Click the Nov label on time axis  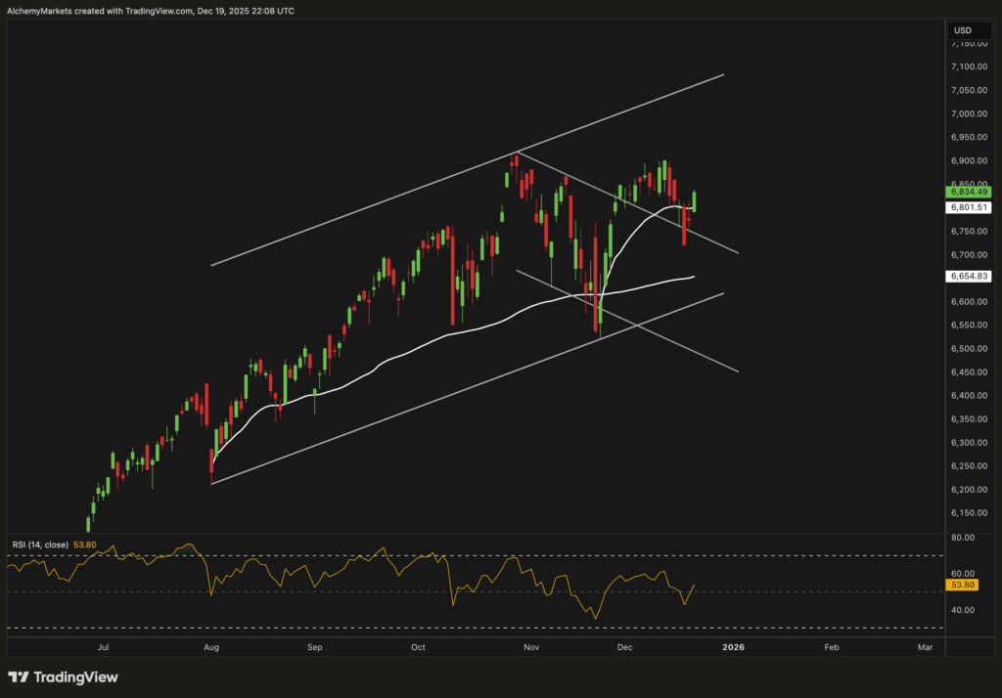[x=531, y=647]
